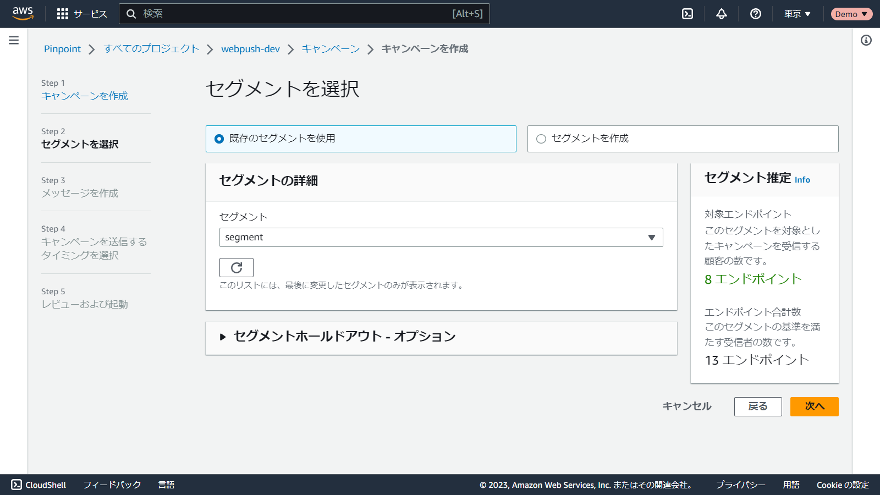This screenshot has width=880, height=495.
Task: Click the 8 エンドポイント value
Action: (753, 279)
